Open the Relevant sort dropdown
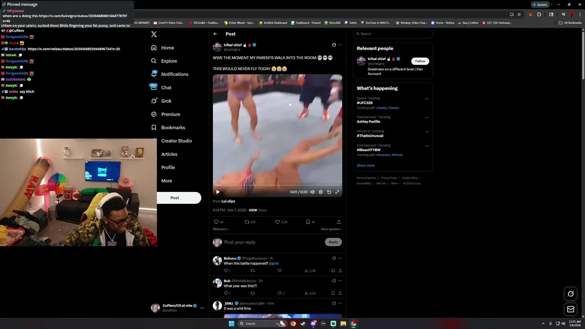The width and height of the screenshot is (585, 329). click(x=221, y=229)
